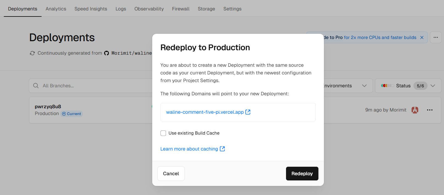Click the external link icon beside waline-comment-five-pi.vercel.app
This screenshot has width=444, height=195.
(248, 112)
